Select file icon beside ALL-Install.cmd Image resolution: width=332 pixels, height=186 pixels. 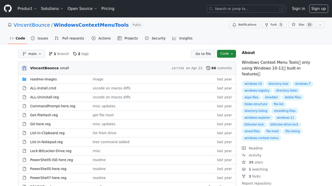(25, 88)
